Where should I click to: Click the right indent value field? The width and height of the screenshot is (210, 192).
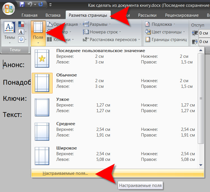pos(204,42)
